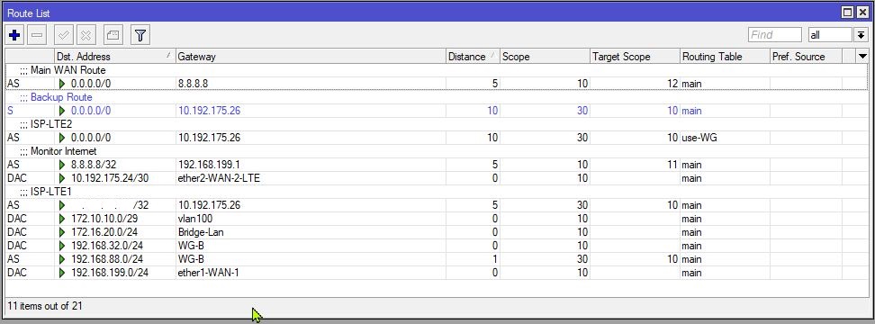This screenshot has height=324, width=875.
Task: Remove the selected route with the minus icon
Action: pos(37,35)
